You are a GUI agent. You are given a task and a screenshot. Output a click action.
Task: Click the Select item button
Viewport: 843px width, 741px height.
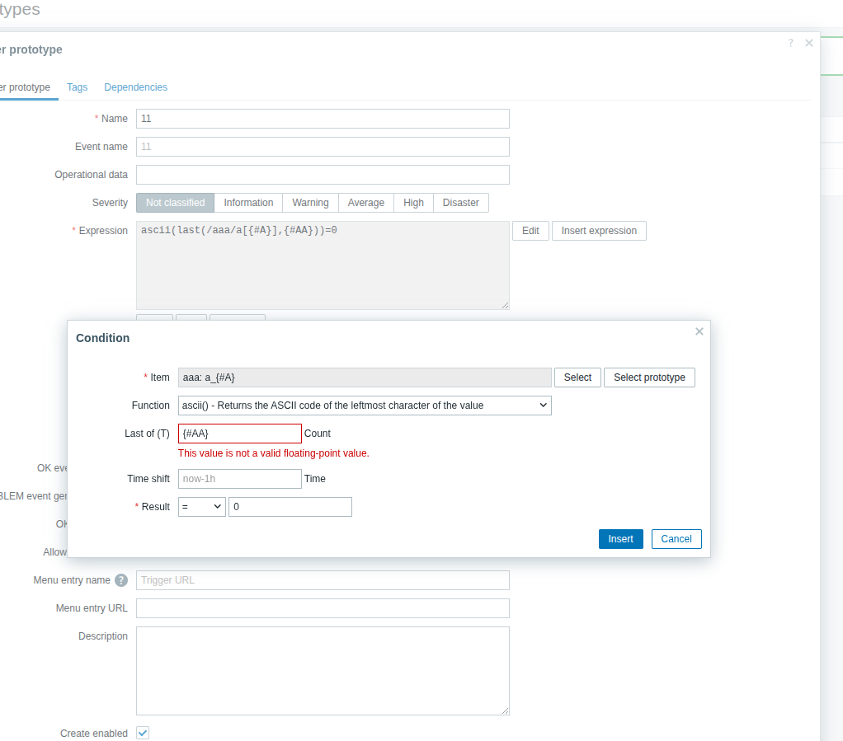577,378
